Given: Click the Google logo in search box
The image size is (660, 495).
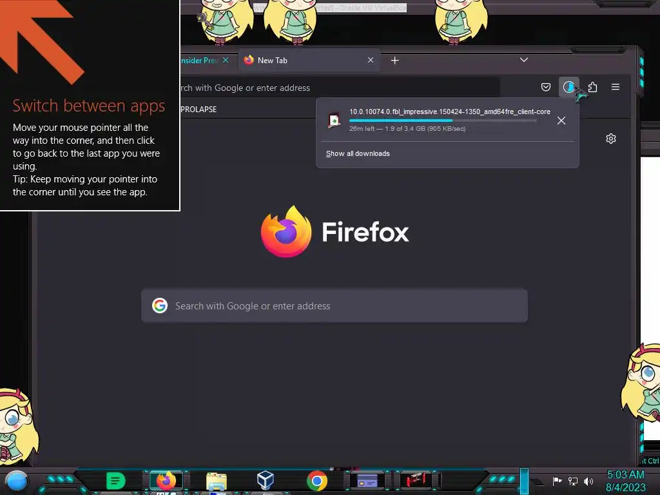Looking at the screenshot, I should coord(160,306).
